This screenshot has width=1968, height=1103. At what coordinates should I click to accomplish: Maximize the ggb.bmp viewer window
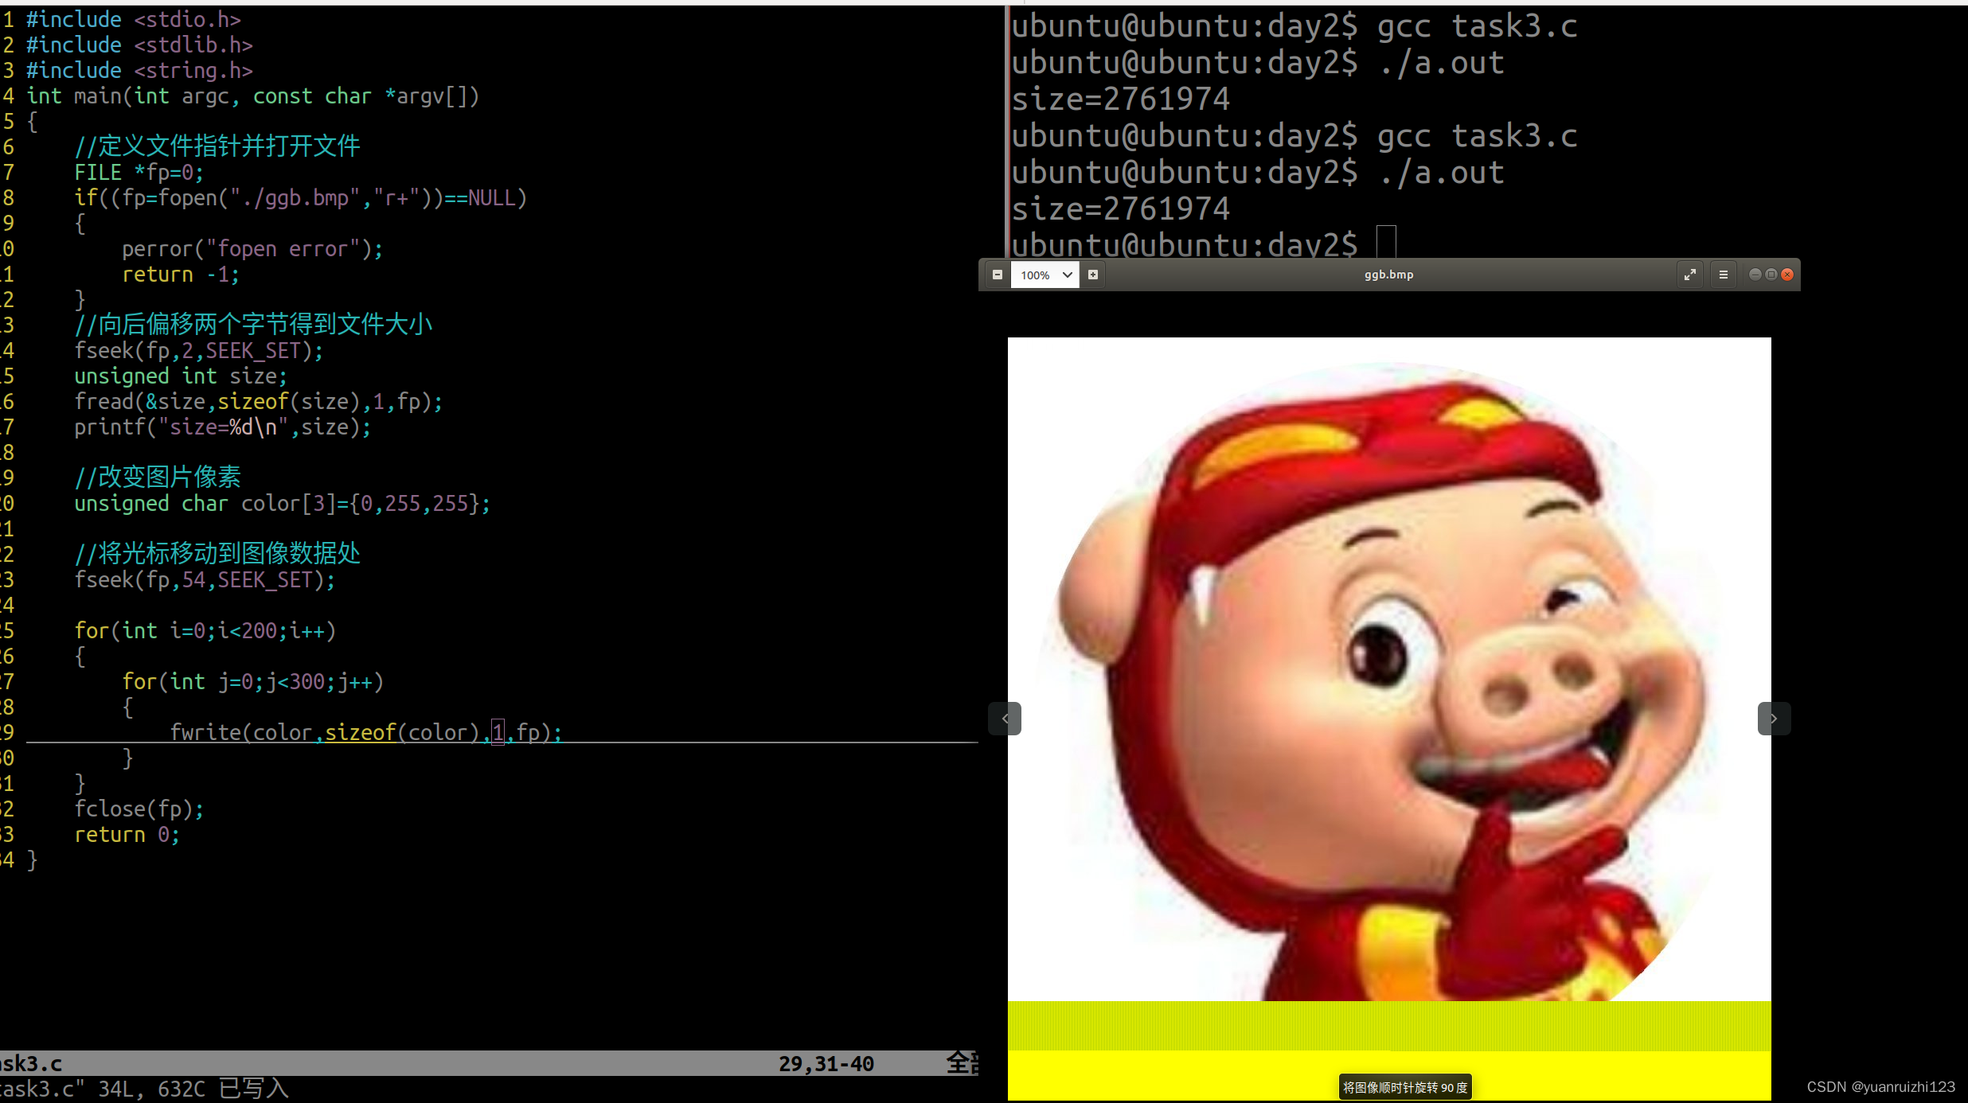(1771, 275)
